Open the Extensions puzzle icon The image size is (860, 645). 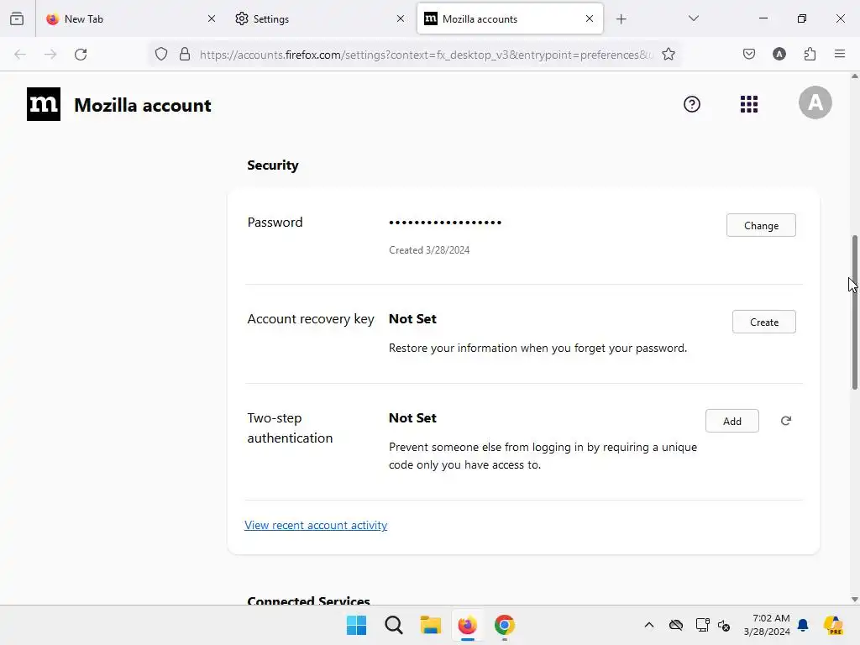[x=810, y=54]
